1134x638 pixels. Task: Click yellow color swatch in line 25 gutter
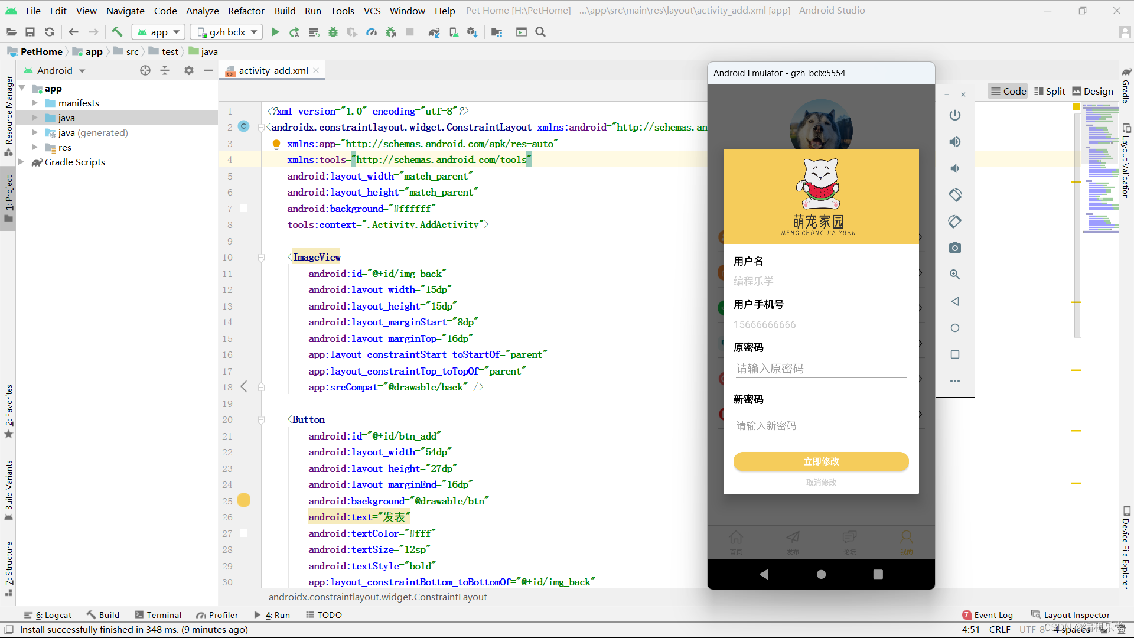click(243, 500)
